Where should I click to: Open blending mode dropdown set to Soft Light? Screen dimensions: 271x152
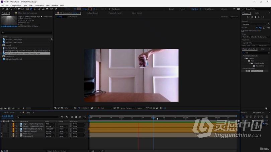[50, 129]
